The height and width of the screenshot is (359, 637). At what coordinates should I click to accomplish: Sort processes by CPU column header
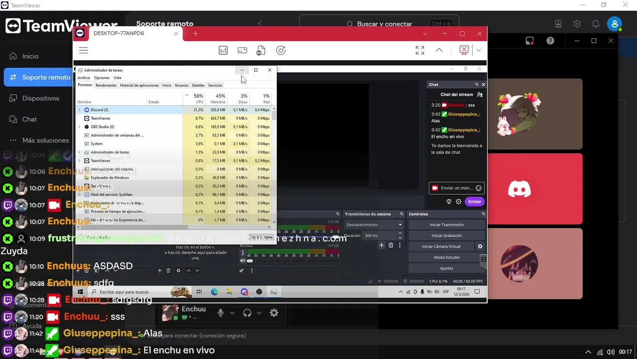coord(194,98)
